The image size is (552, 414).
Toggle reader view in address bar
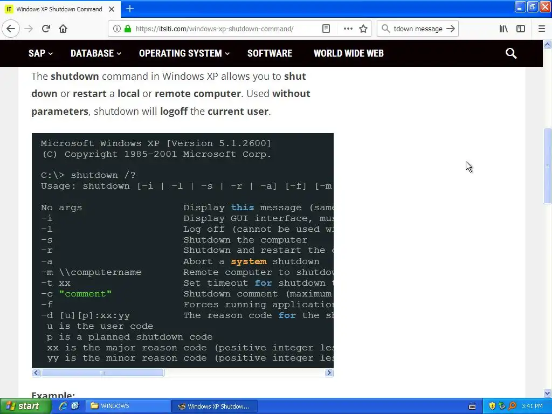[x=326, y=29]
